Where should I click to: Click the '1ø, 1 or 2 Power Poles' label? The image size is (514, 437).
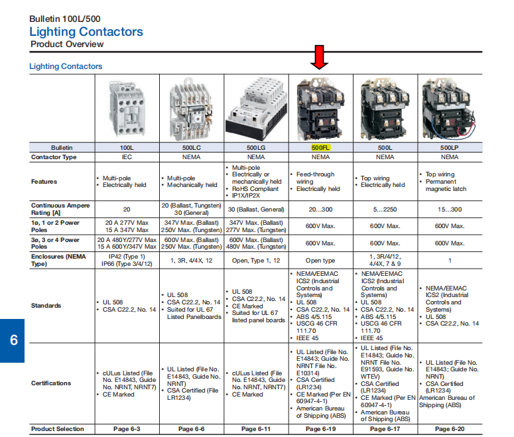pos(55,226)
